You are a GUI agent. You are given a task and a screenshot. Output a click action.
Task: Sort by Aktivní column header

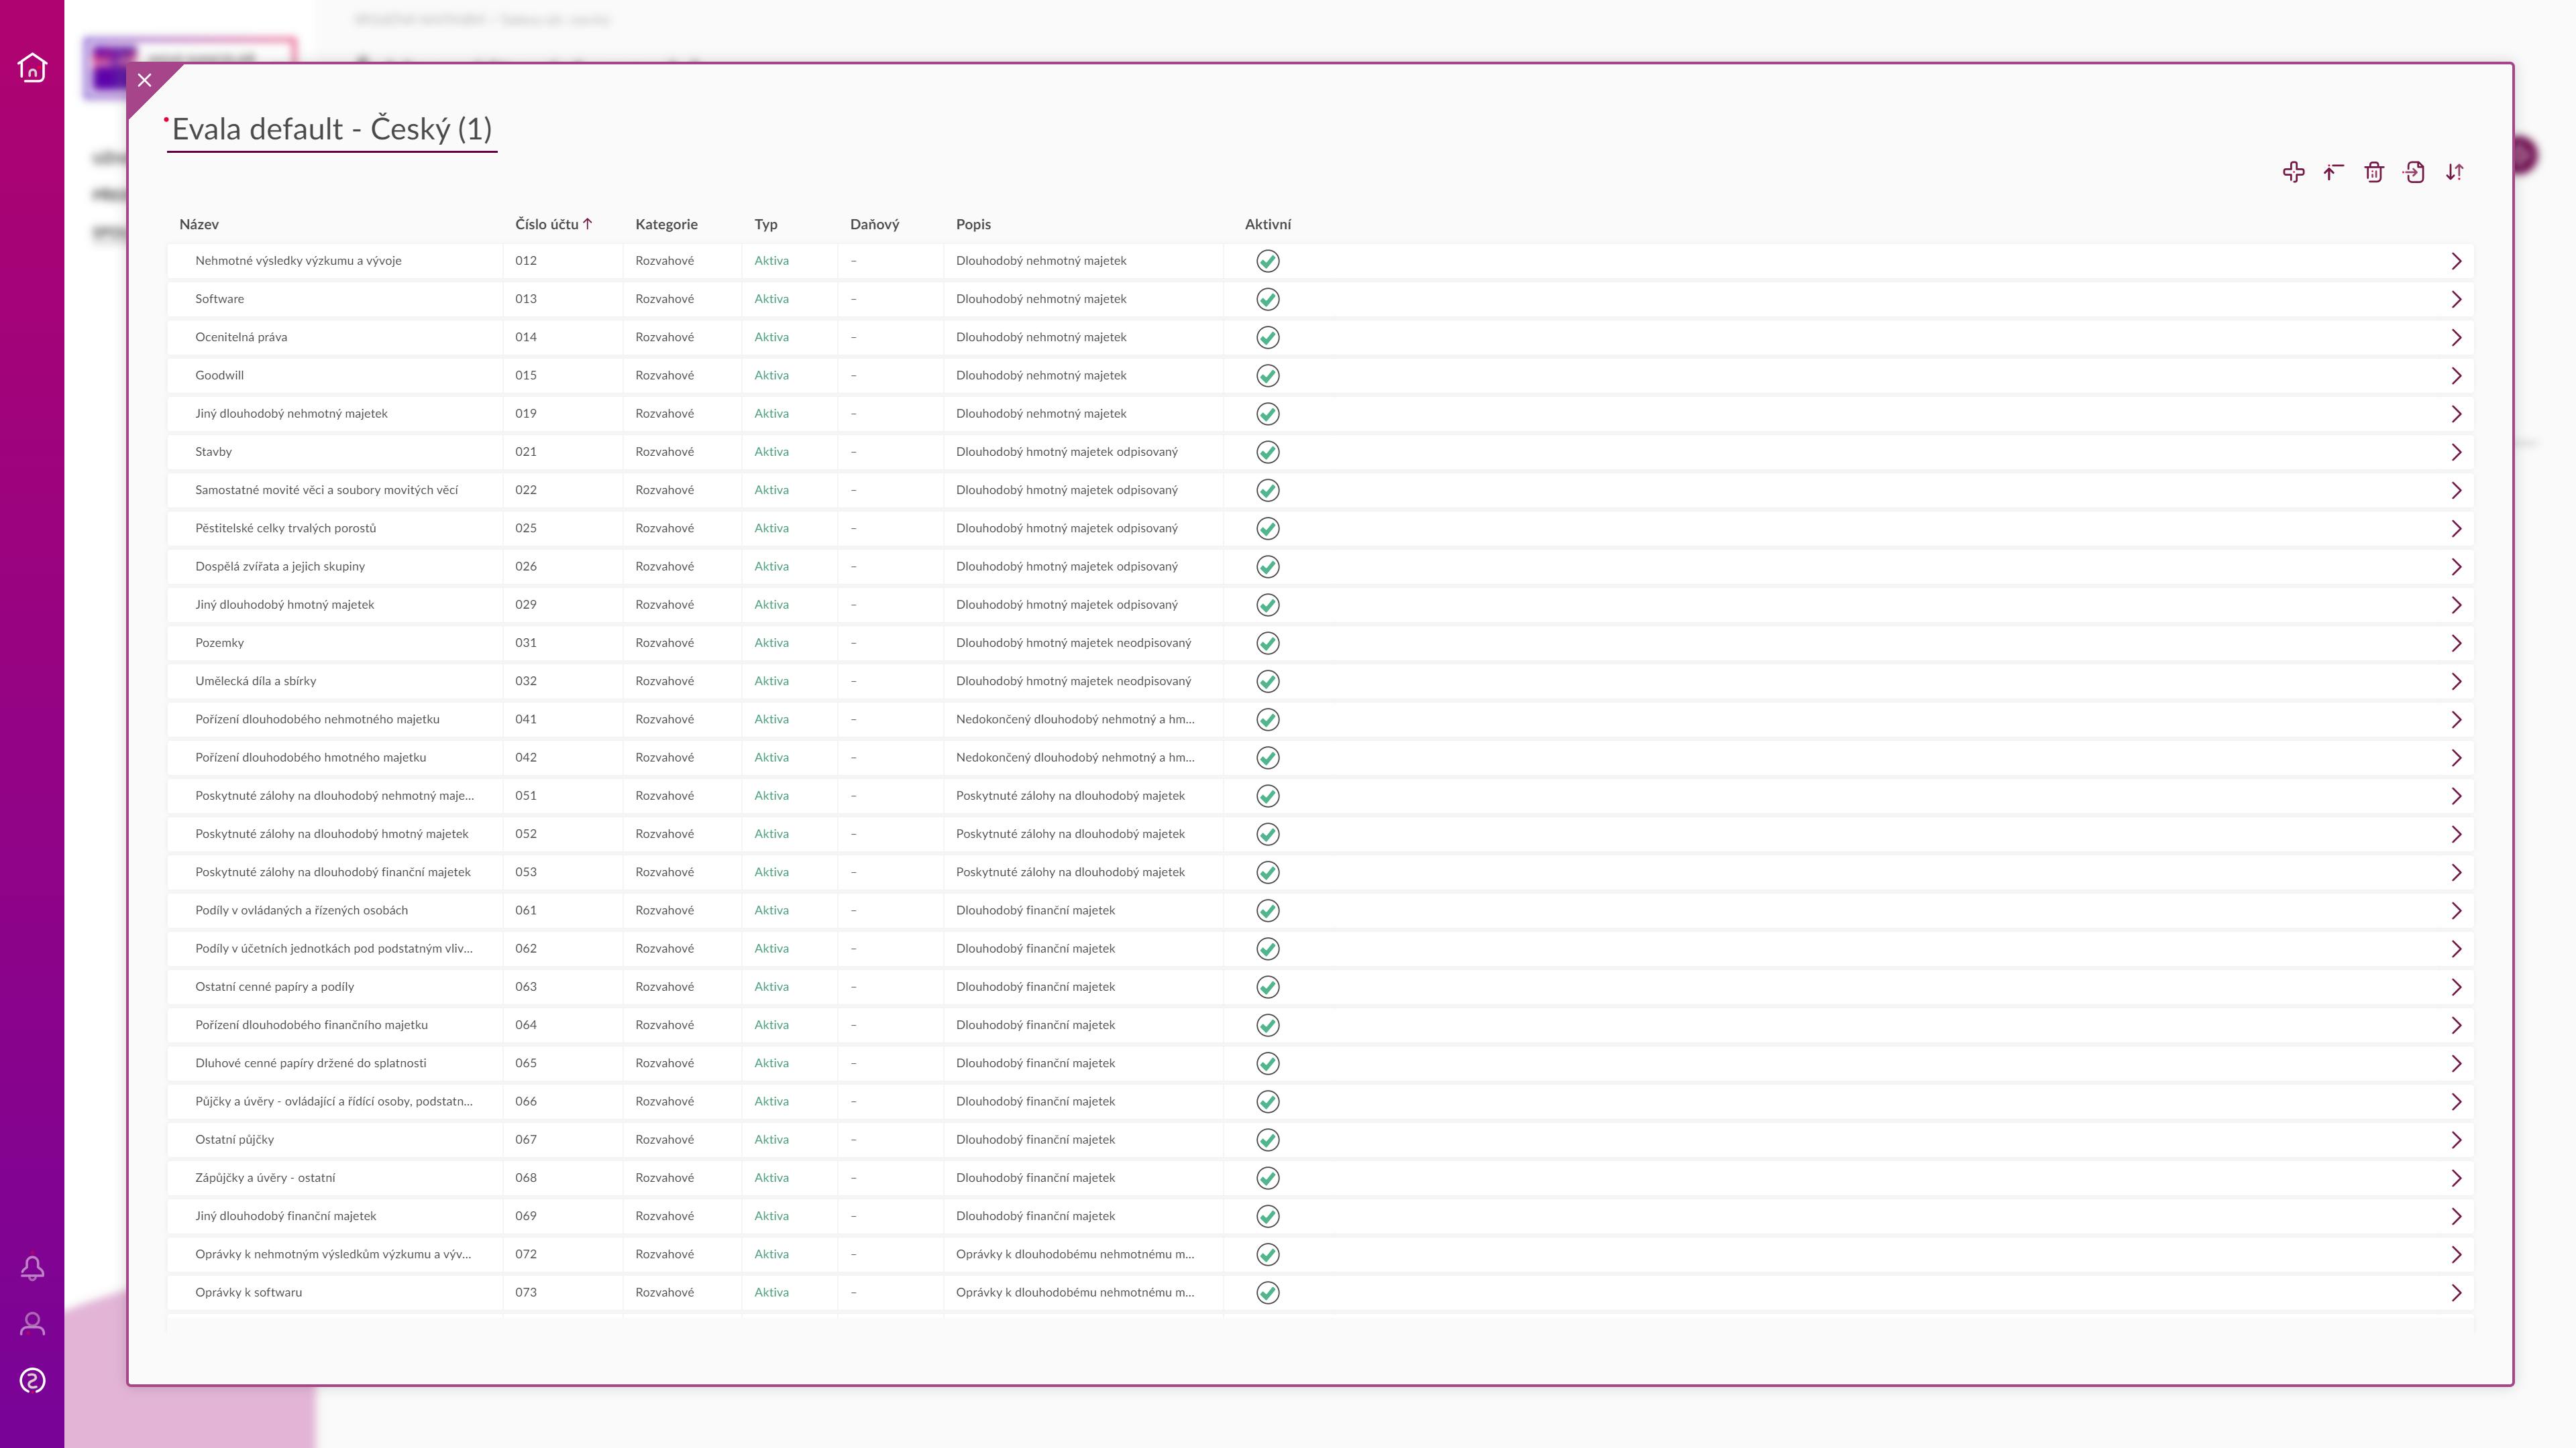pos(1268,225)
